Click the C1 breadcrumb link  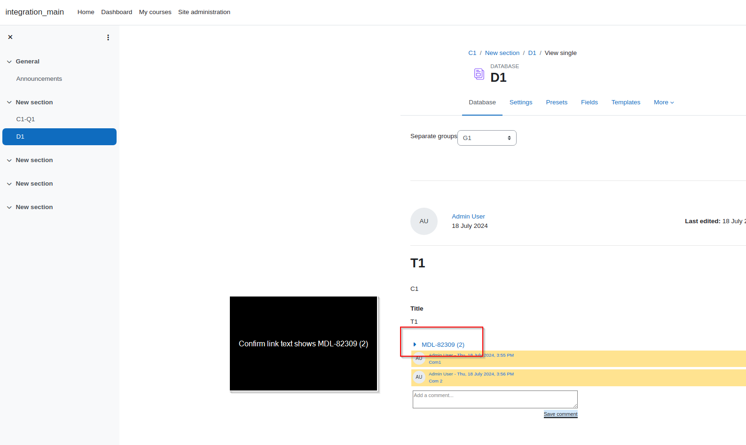(472, 53)
